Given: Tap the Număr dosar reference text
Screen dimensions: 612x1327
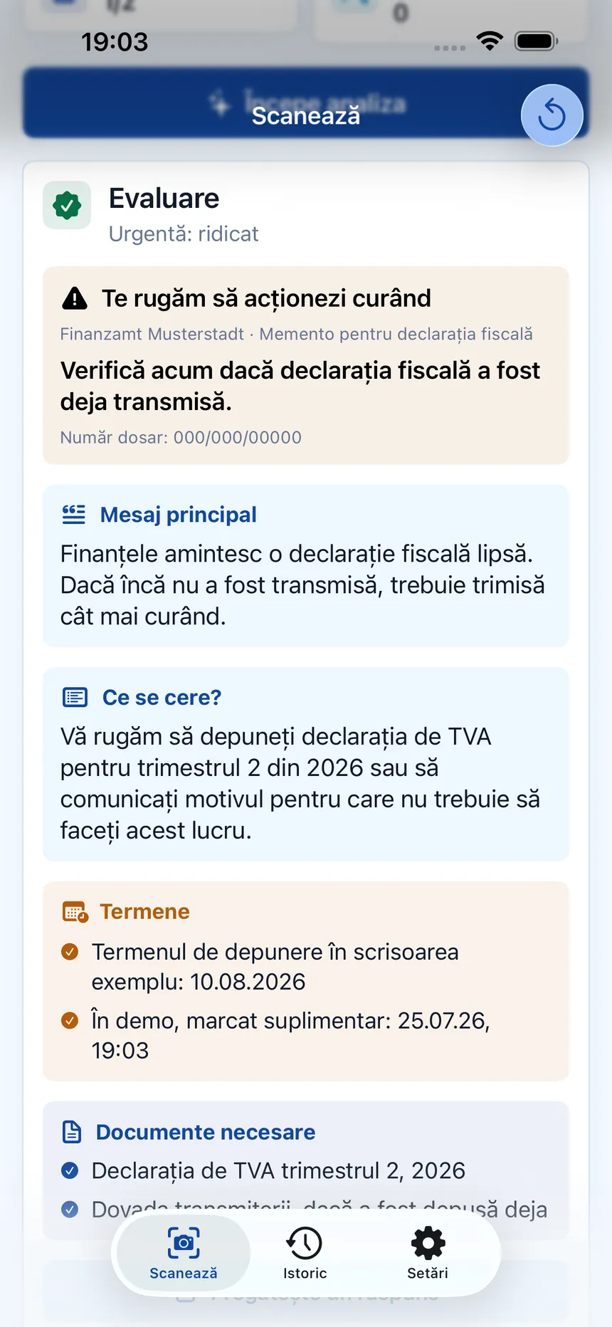Looking at the screenshot, I should pos(181,437).
